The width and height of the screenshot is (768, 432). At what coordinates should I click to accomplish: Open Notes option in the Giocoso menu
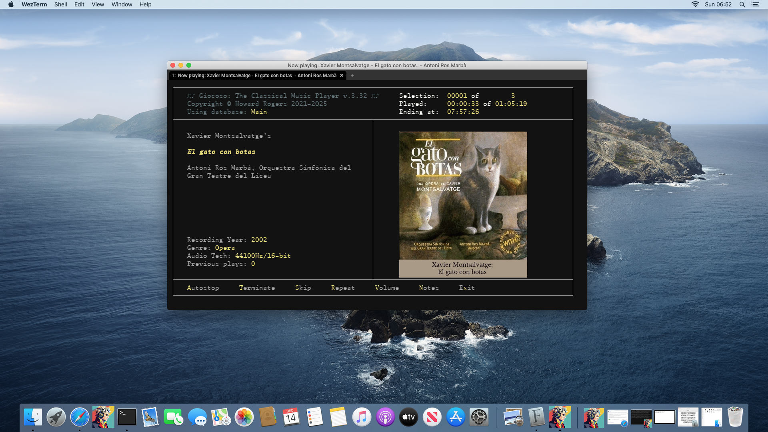pos(428,288)
